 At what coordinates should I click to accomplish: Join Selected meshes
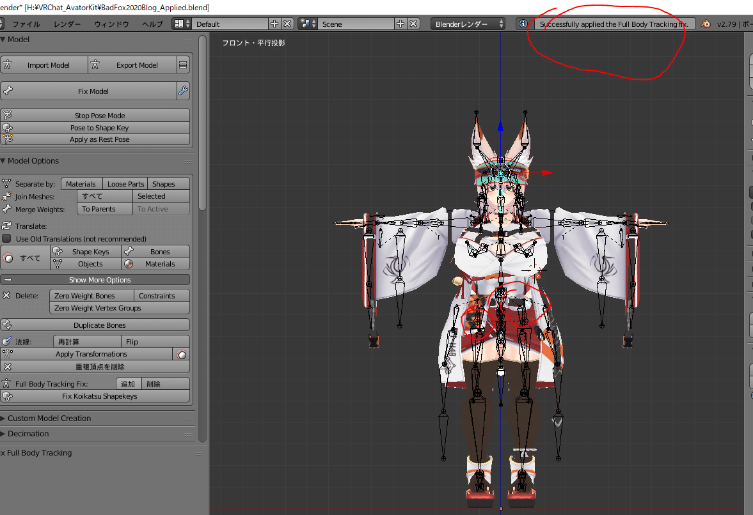point(161,196)
